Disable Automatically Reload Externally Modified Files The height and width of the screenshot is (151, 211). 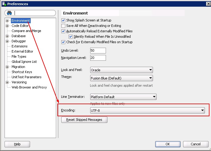[x=63, y=31]
